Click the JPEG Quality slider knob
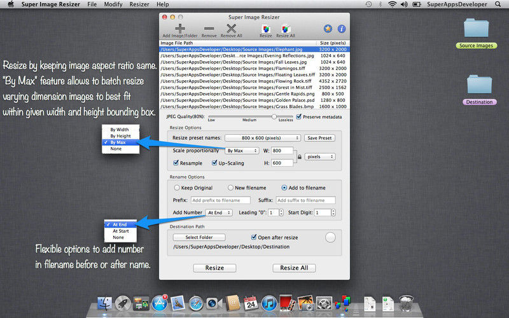This screenshot has height=318, width=509. (274, 116)
